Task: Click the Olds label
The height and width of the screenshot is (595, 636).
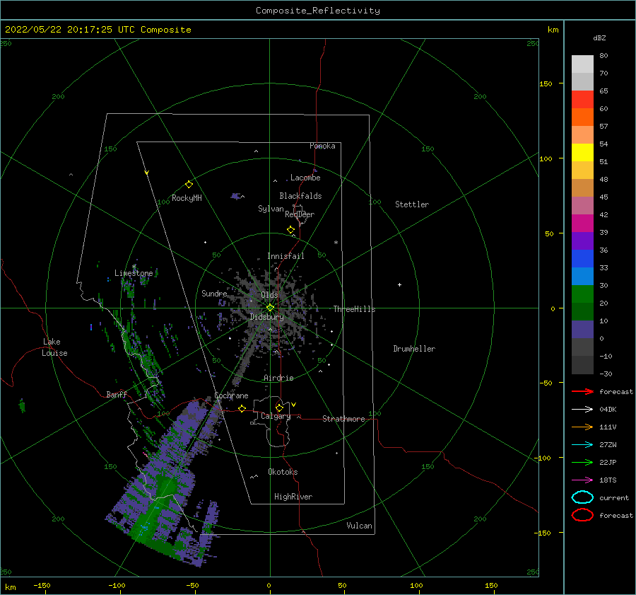Action: (269, 295)
